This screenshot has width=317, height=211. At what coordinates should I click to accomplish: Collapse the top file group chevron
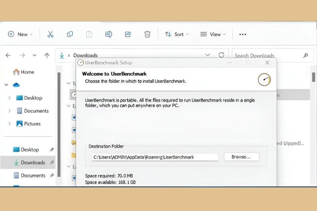[69, 83]
